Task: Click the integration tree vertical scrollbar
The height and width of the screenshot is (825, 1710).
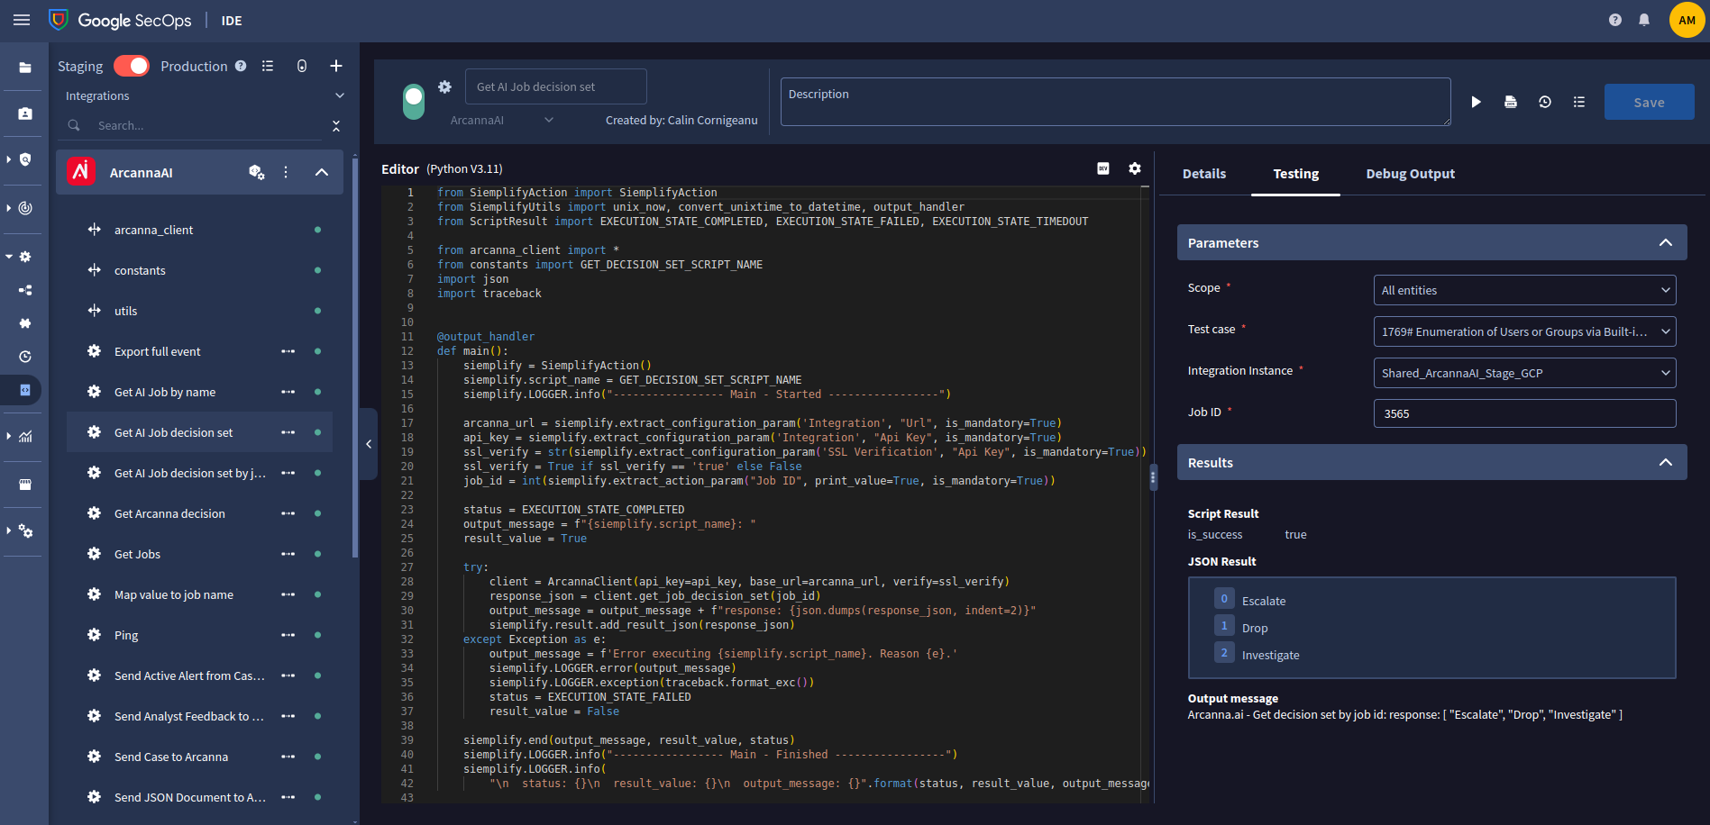Action: 355,360
